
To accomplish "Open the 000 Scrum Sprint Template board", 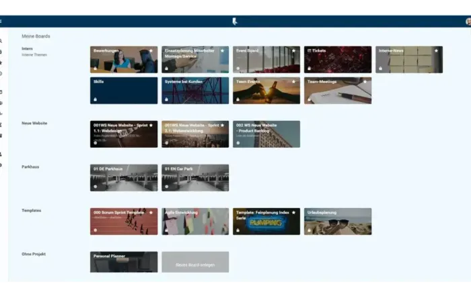I will point(124,221).
